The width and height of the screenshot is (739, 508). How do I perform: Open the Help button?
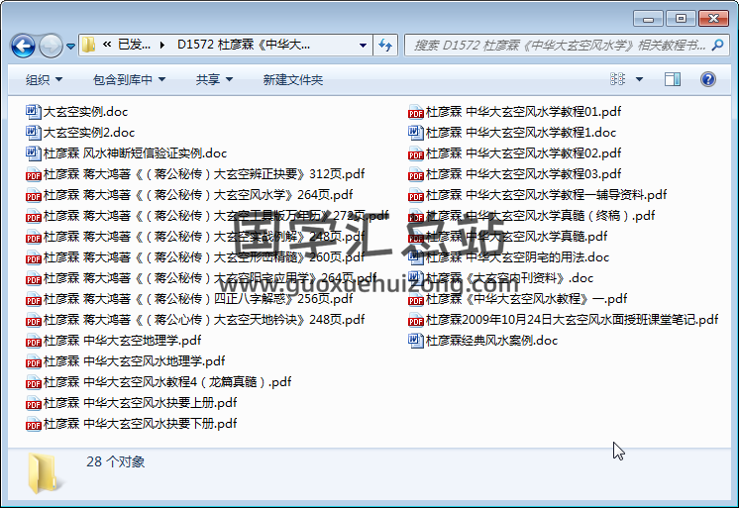[708, 79]
